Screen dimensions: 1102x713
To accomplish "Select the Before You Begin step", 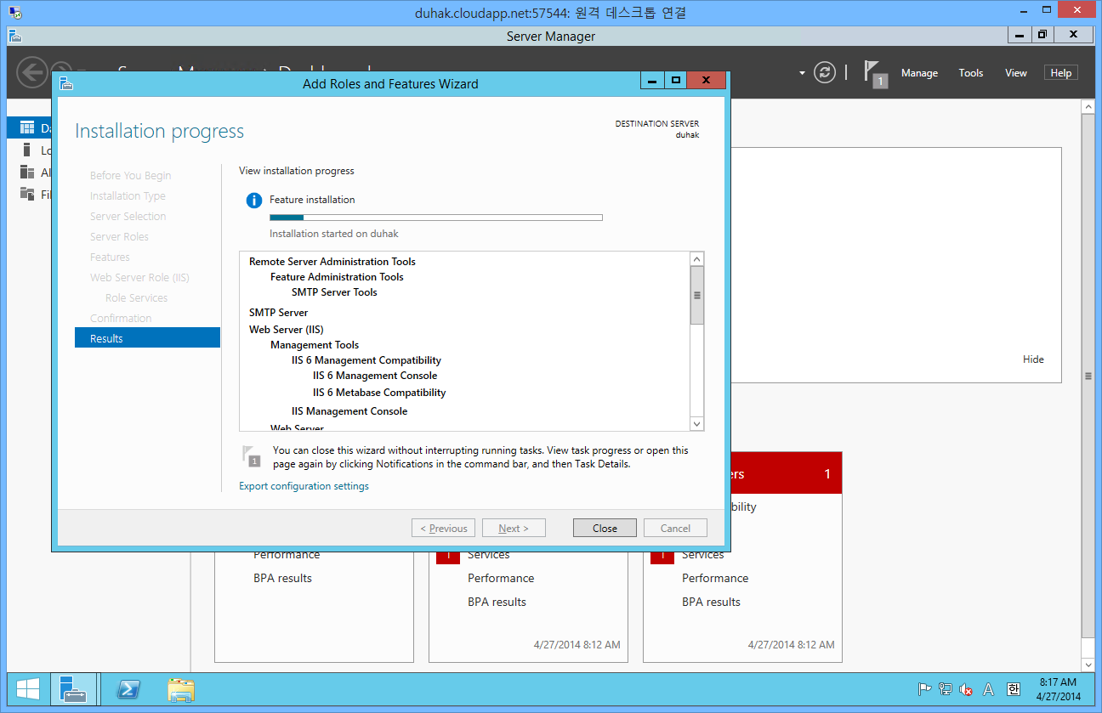I will point(130,175).
